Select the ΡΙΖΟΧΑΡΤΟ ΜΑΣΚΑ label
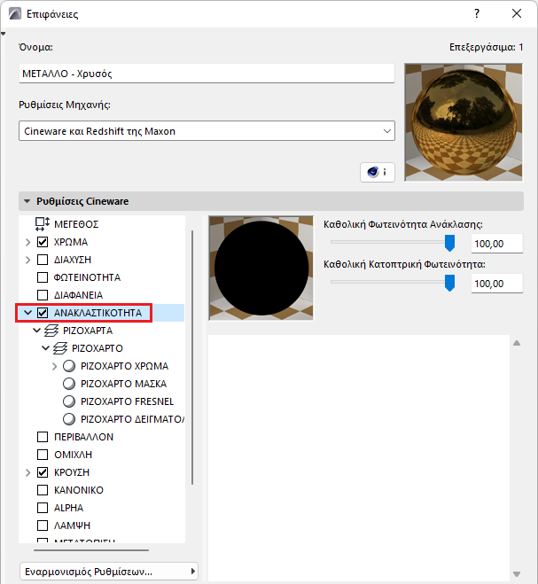This screenshot has width=538, height=584. (124, 384)
